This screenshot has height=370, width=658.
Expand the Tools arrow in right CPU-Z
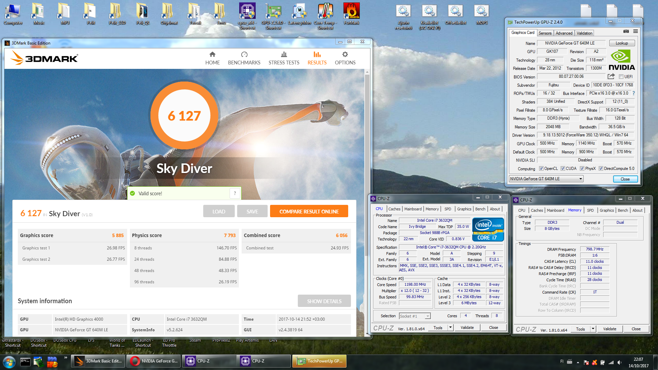(593, 329)
